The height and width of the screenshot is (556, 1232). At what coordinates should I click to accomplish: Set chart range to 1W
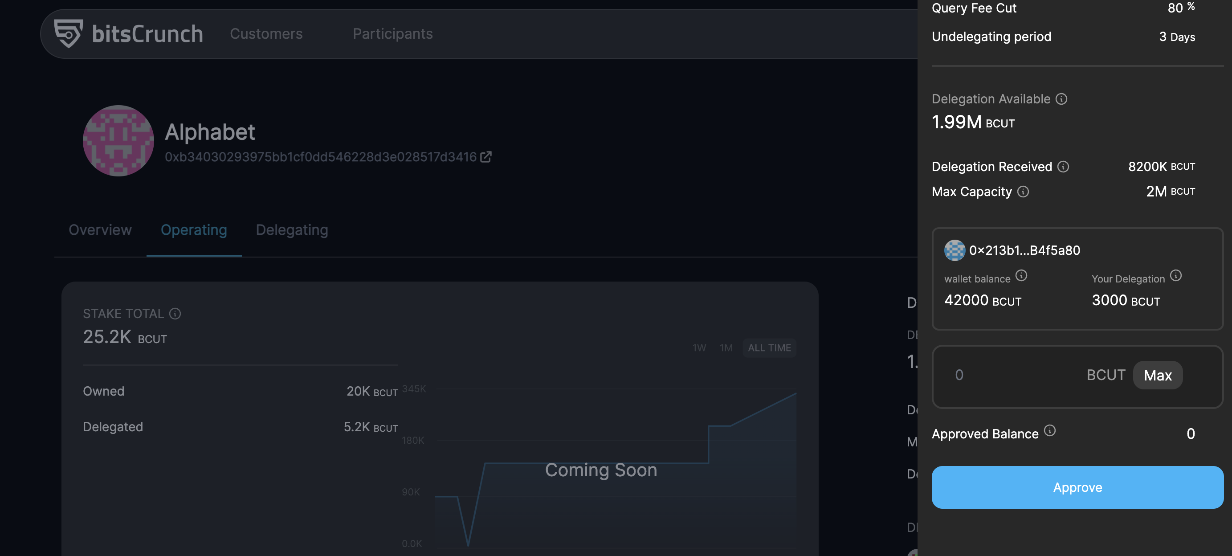click(x=699, y=348)
